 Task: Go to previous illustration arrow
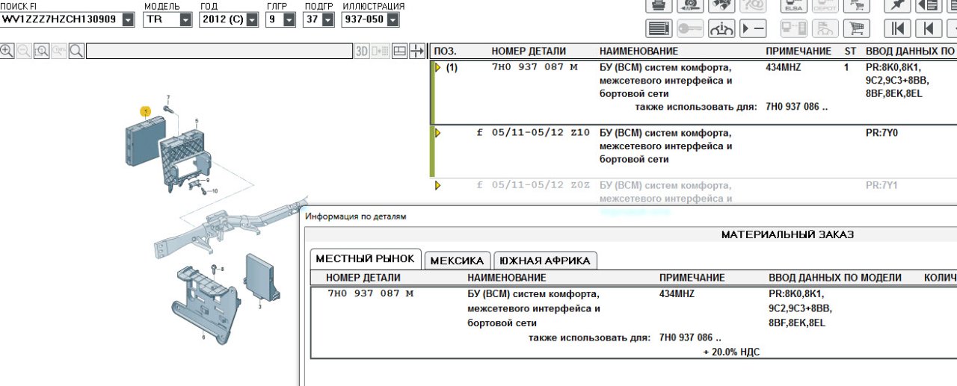pos(928,28)
